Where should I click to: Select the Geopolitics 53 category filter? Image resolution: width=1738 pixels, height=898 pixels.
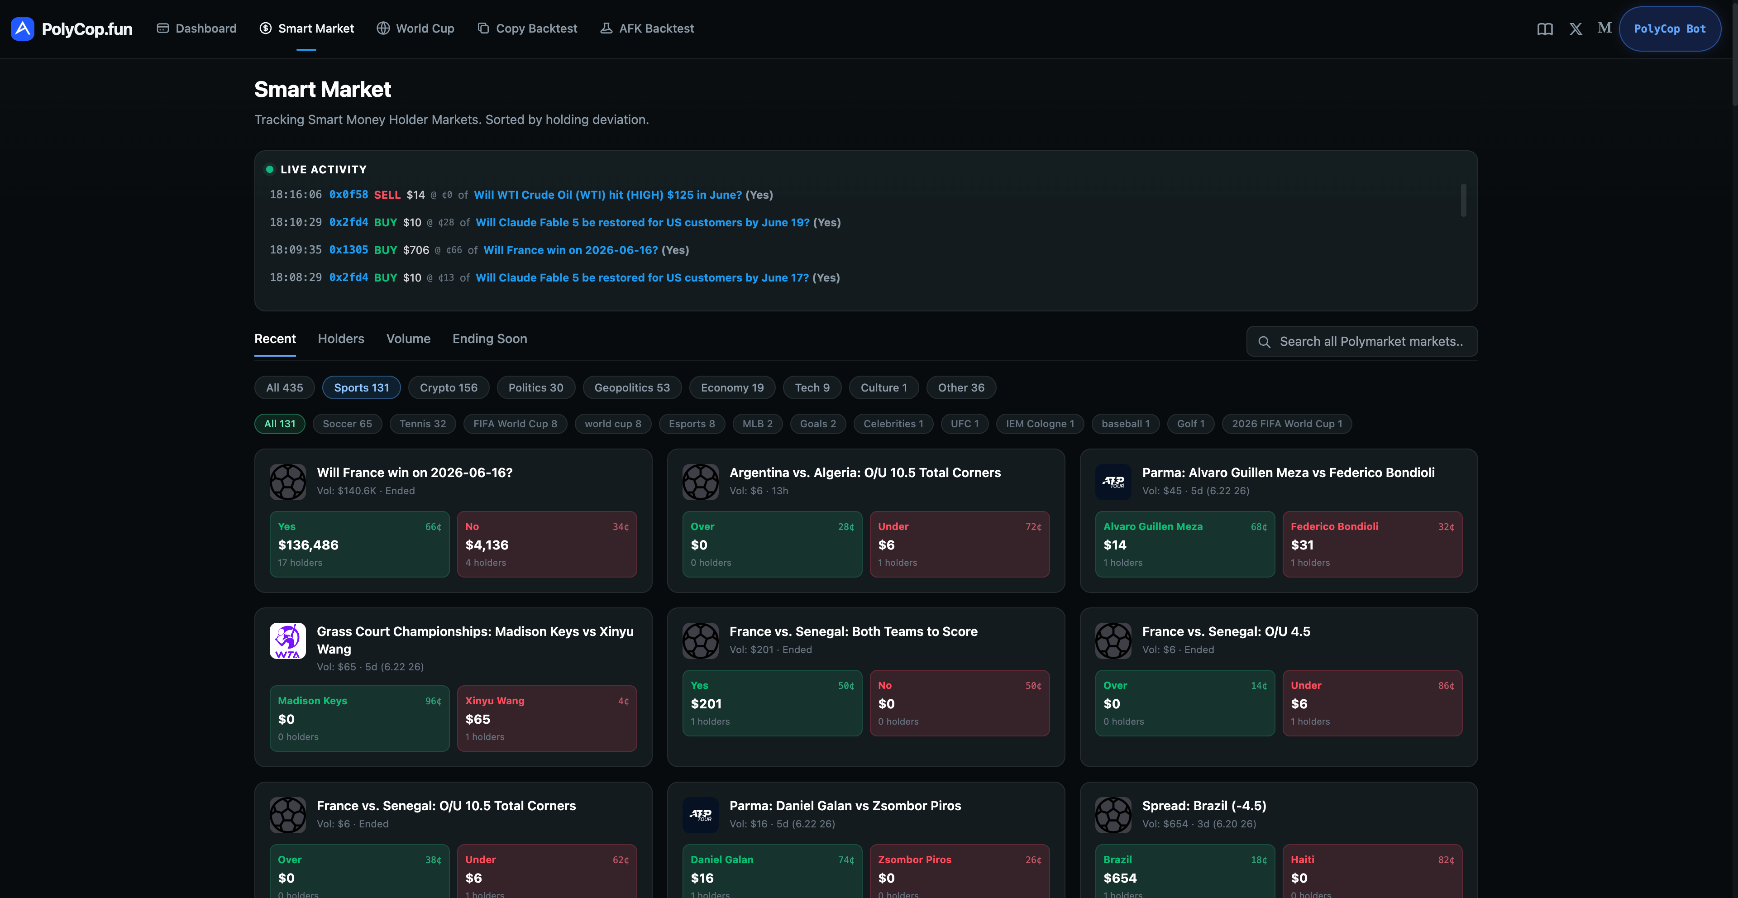pos(631,387)
